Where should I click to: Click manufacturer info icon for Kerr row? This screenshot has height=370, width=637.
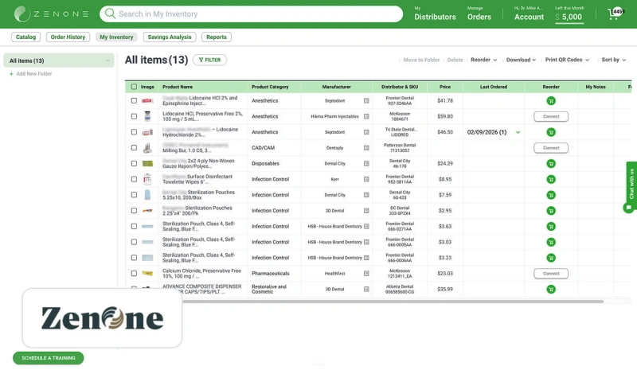366,179
